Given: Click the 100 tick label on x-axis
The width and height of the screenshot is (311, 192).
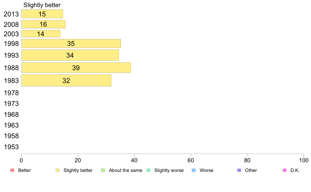Looking at the screenshot, I should point(304,160).
